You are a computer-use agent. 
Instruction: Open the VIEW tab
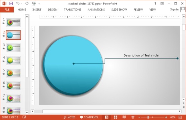[153, 10]
